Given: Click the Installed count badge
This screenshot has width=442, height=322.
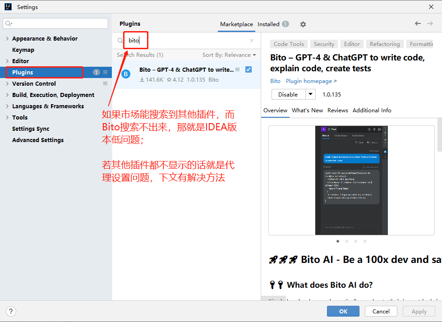Looking at the screenshot, I should pyautogui.click(x=285, y=24).
